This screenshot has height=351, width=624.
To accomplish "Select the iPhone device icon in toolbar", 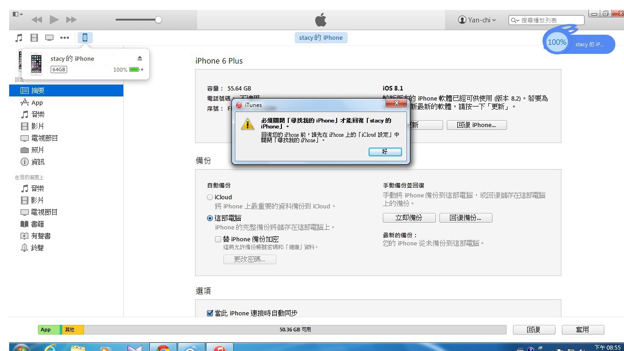I will [x=85, y=37].
